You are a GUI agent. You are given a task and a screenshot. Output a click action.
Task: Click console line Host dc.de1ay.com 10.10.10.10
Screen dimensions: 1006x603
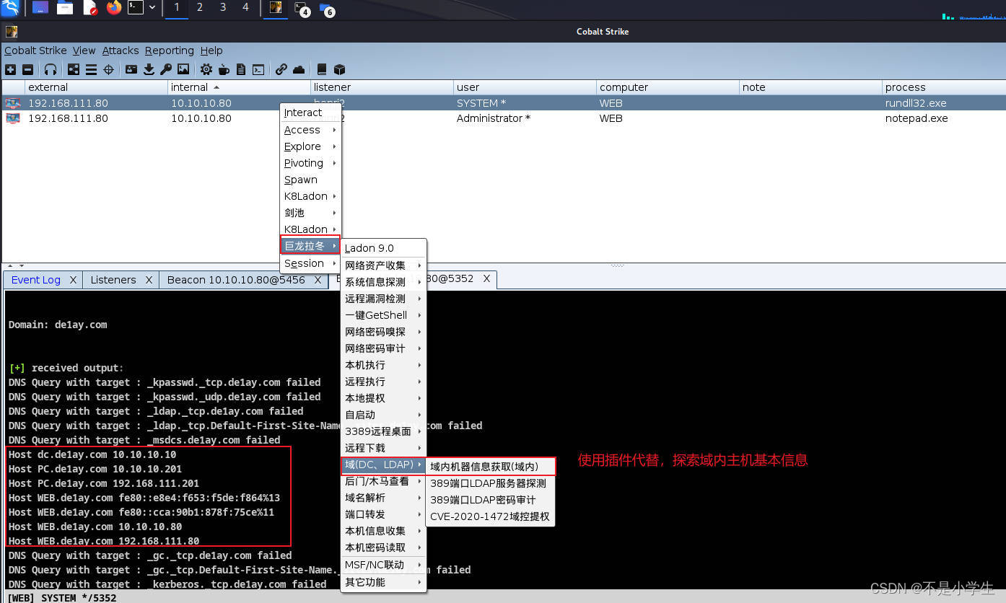click(x=92, y=454)
